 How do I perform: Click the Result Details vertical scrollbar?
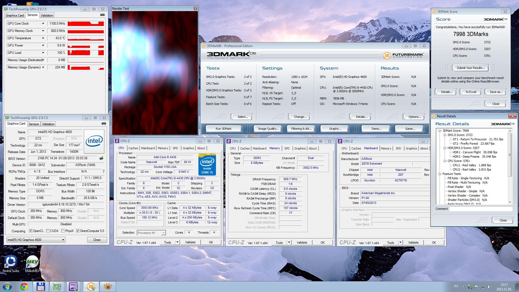[x=510, y=166]
